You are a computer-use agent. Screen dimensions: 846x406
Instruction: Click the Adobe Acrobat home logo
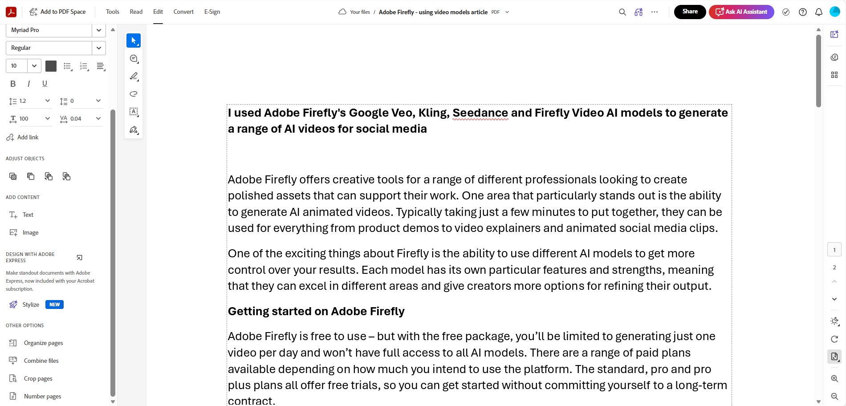[x=11, y=12]
